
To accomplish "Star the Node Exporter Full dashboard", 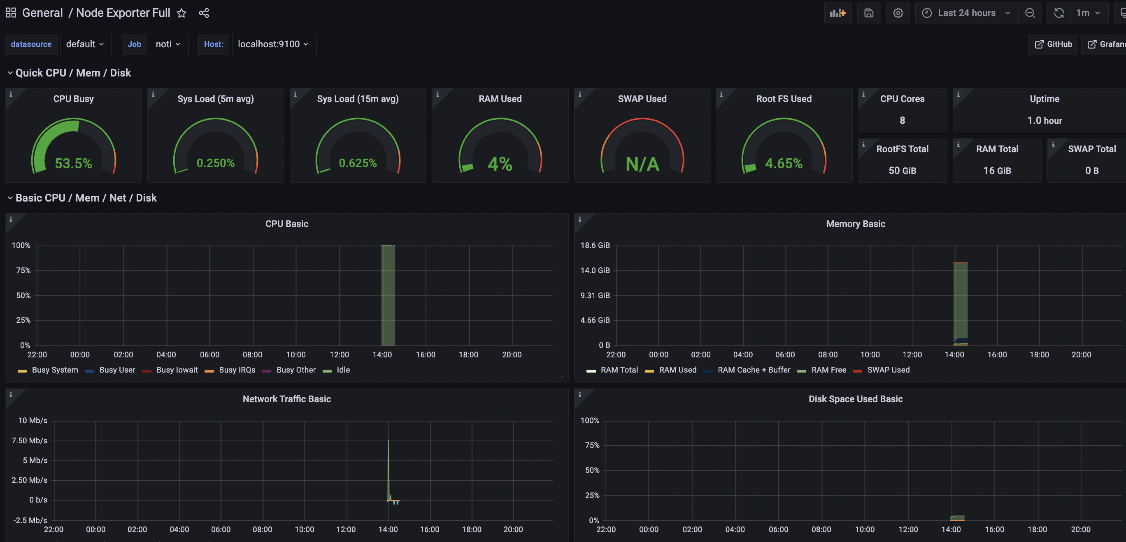I will 181,13.
